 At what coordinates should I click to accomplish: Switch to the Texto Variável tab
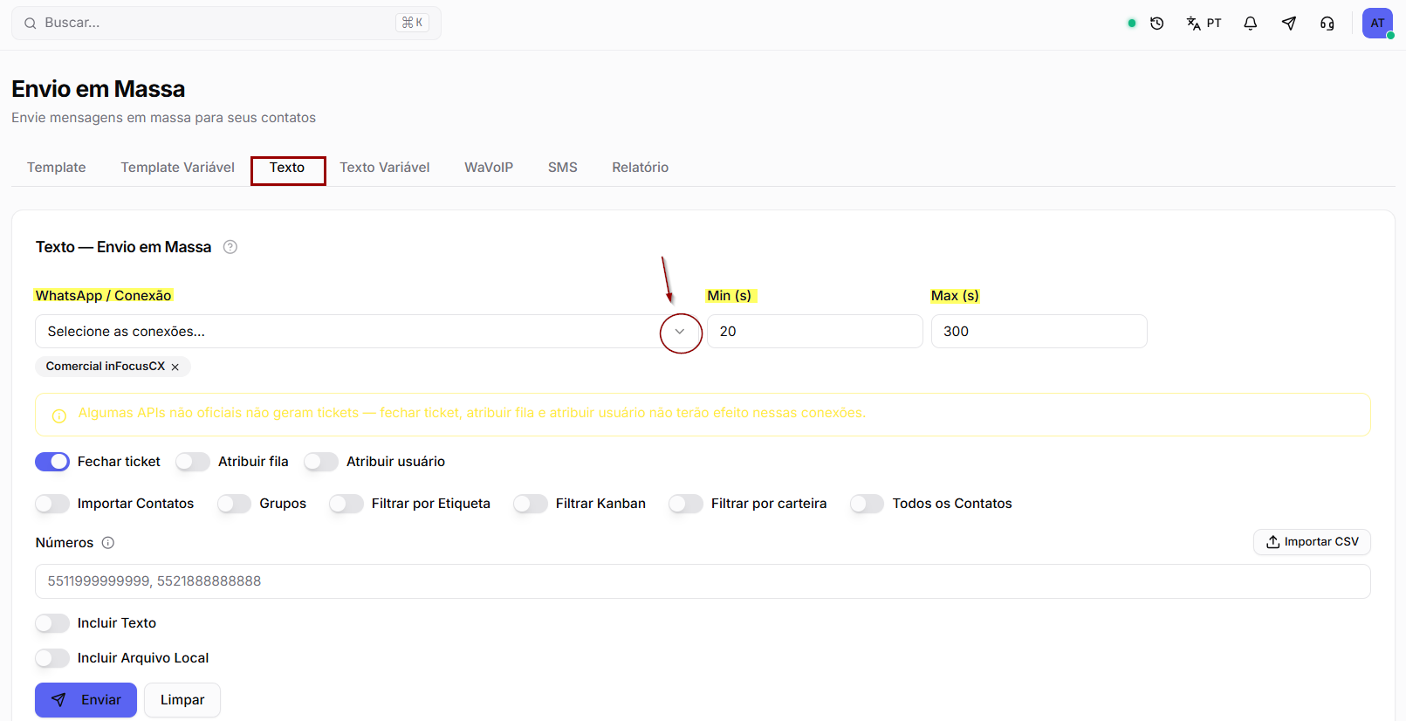click(x=385, y=168)
